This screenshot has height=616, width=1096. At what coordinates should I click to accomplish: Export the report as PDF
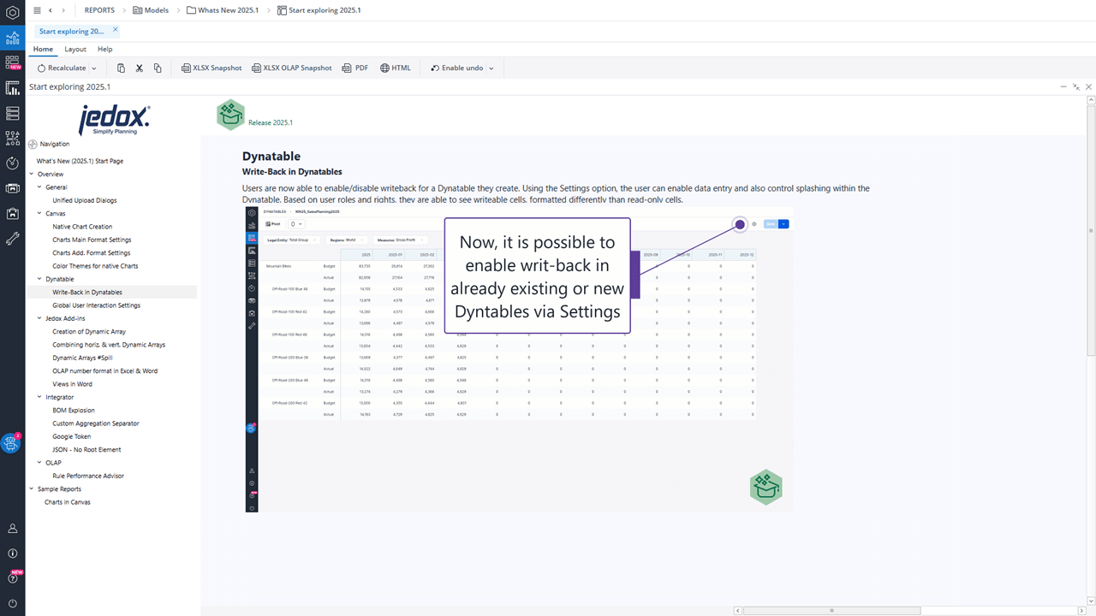point(355,68)
